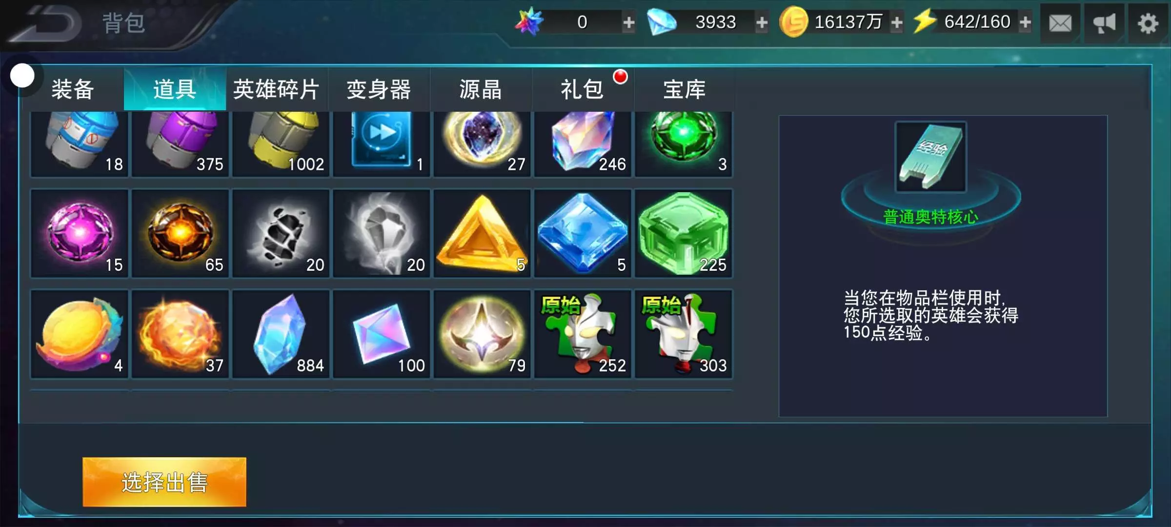Tap the back arrow beside 背包

click(x=46, y=23)
